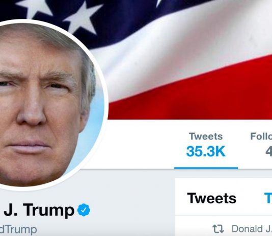The height and width of the screenshot is (236, 272).
Task: Click the gray username handle ending in dTrump
Action: [18, 229]
